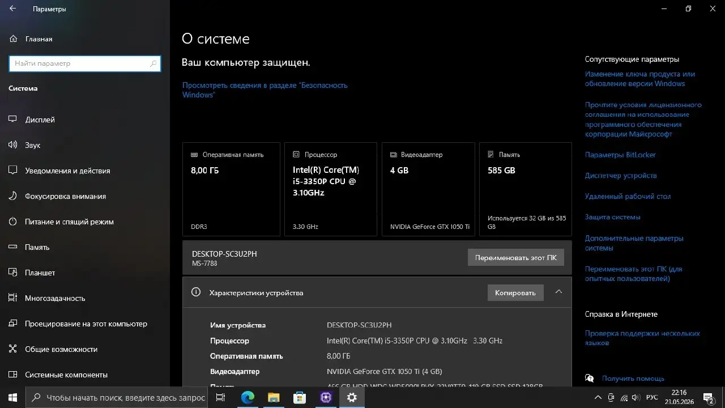Click the NVIDIA GeForce GTX 1050 Ti (4 GB) value
This screenshot has height=408, width=725.
pos(384,372)
